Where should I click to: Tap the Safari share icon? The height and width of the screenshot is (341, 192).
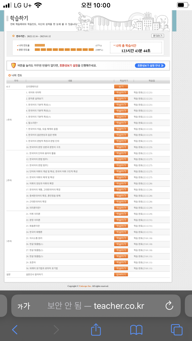(x=96, y=329)
